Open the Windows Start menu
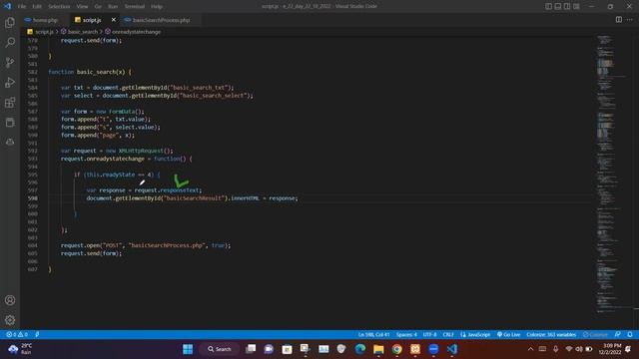639x359 pixels. pos(188,349)
